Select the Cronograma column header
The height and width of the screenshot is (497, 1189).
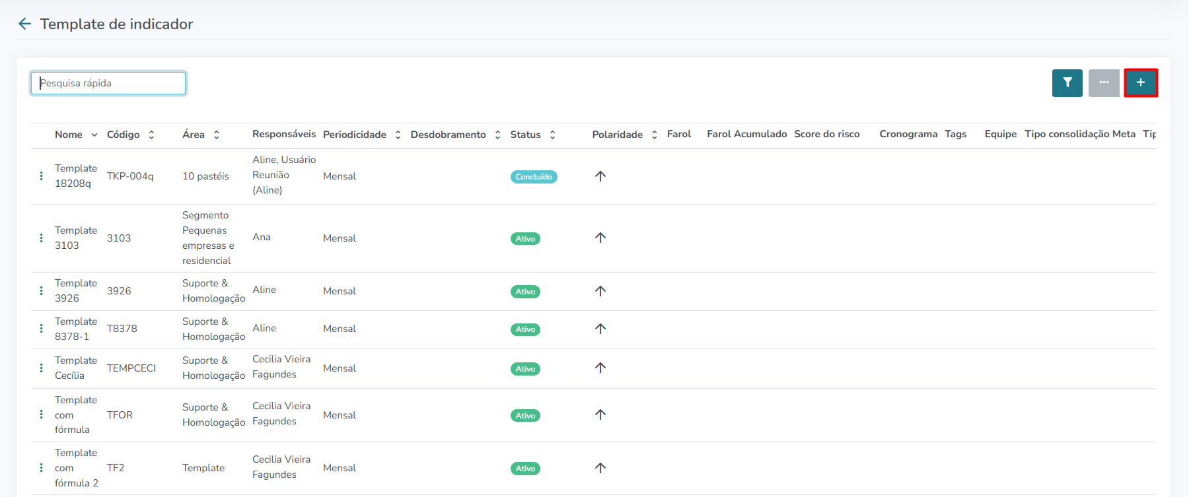908,134
